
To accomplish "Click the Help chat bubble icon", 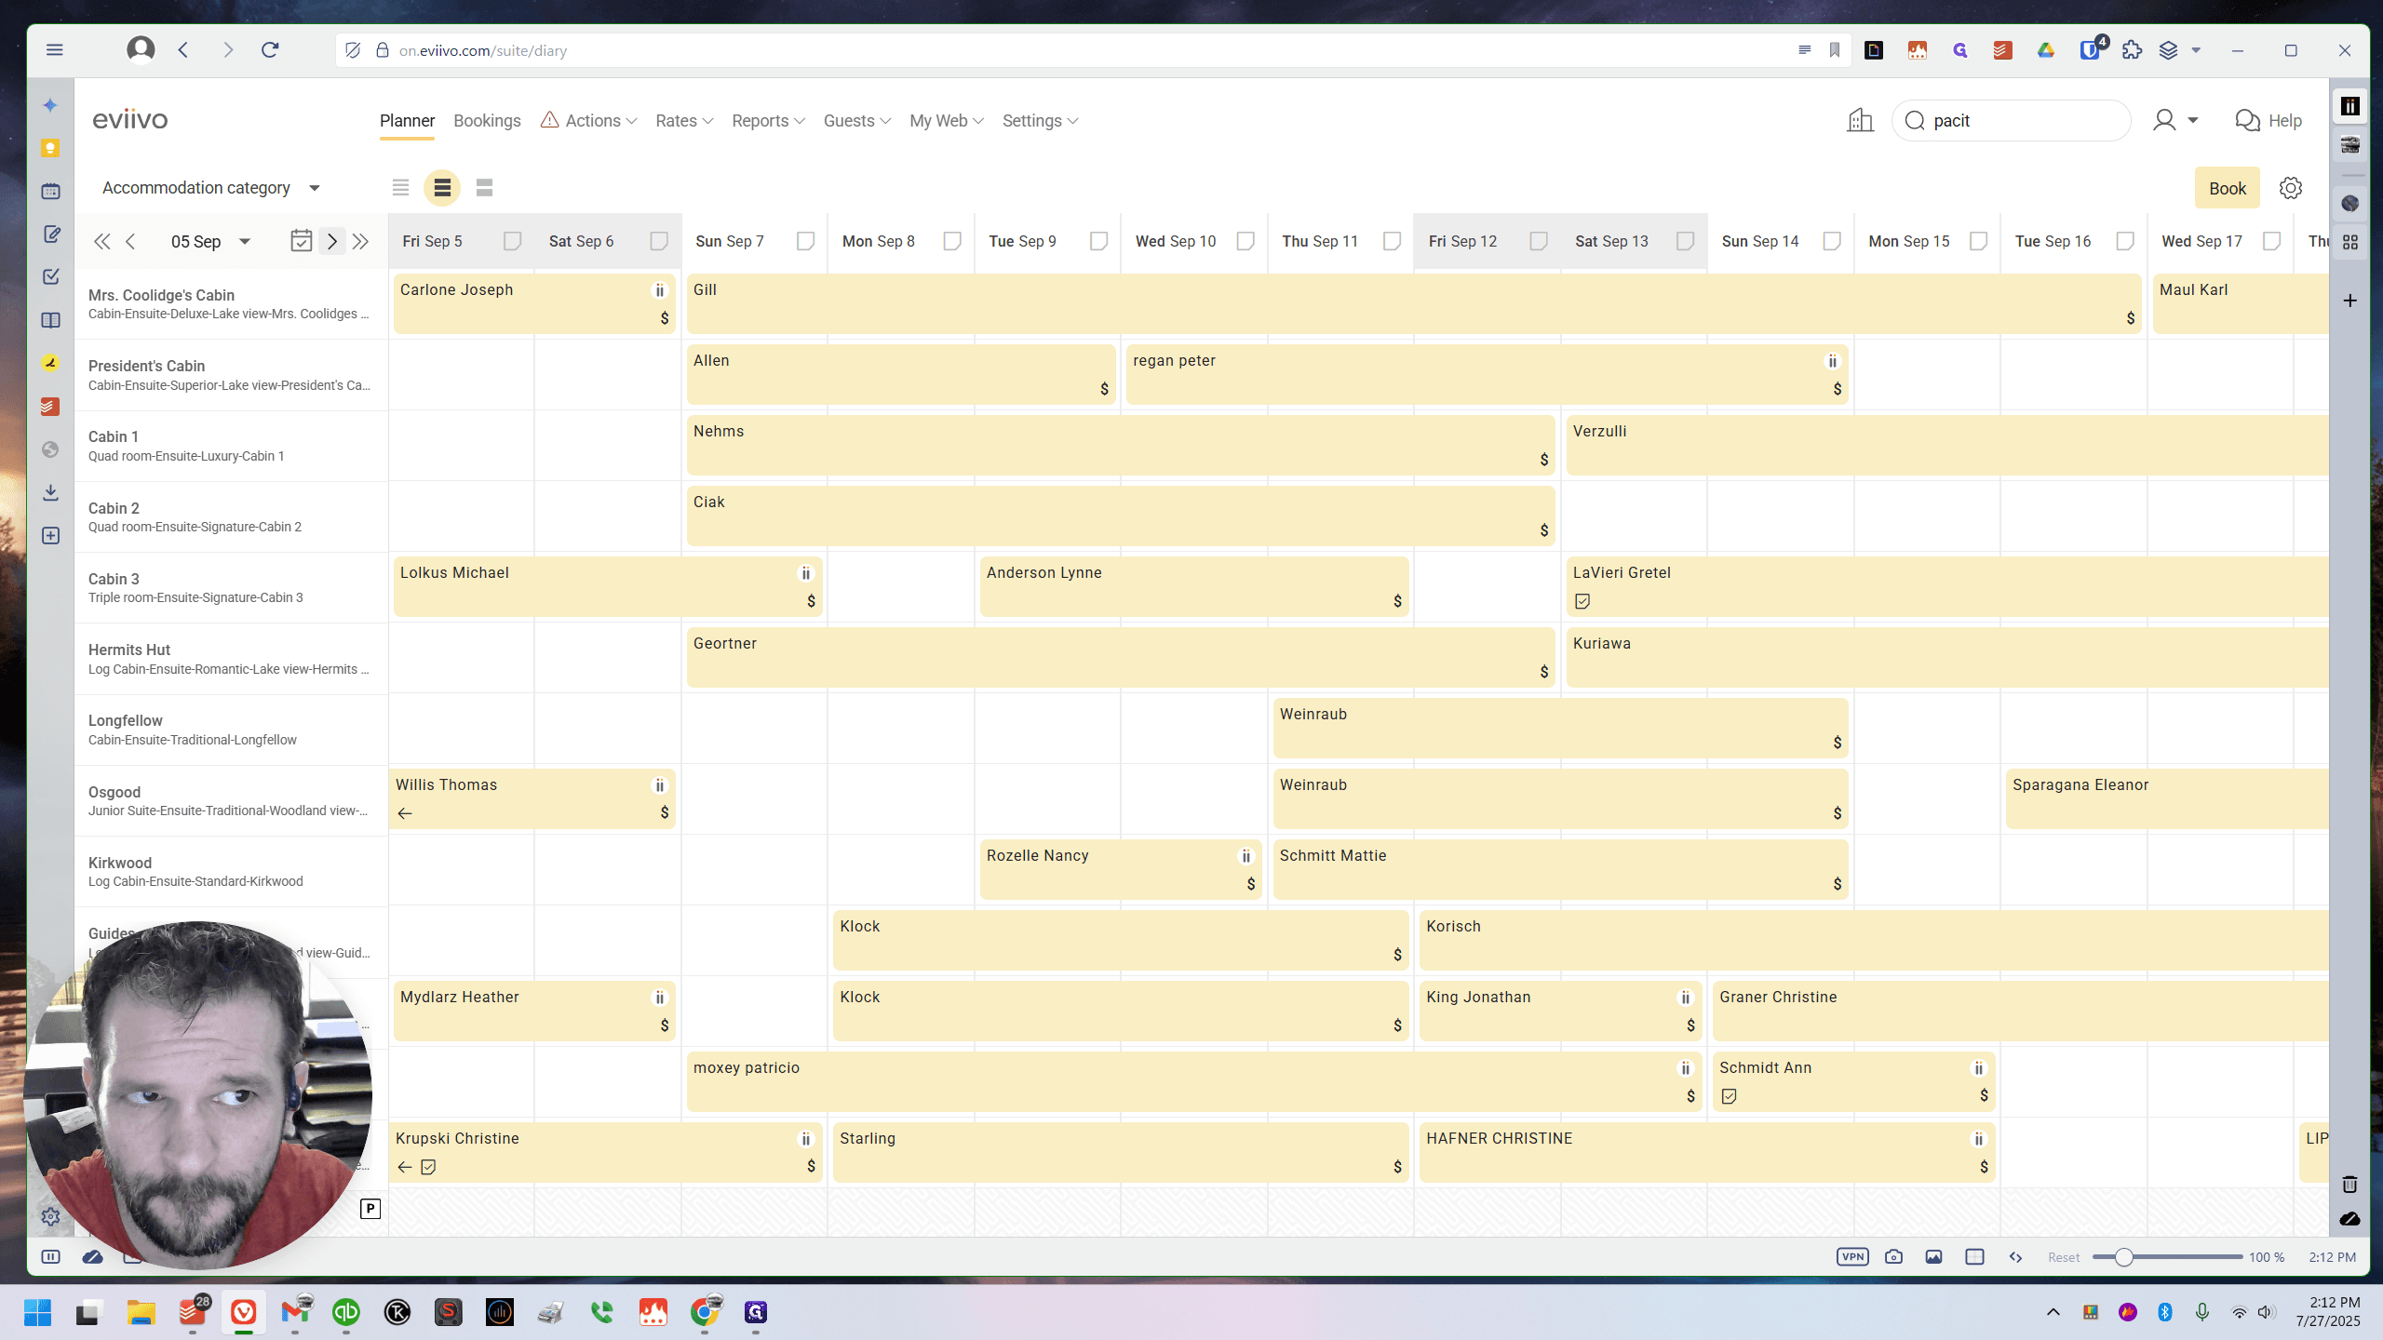I will [x=2247, y=121].
